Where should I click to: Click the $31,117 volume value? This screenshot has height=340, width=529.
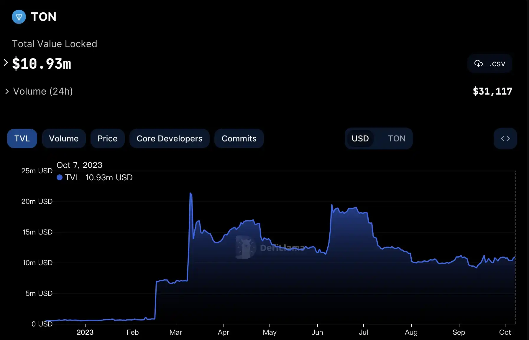(x=492, y=91)
